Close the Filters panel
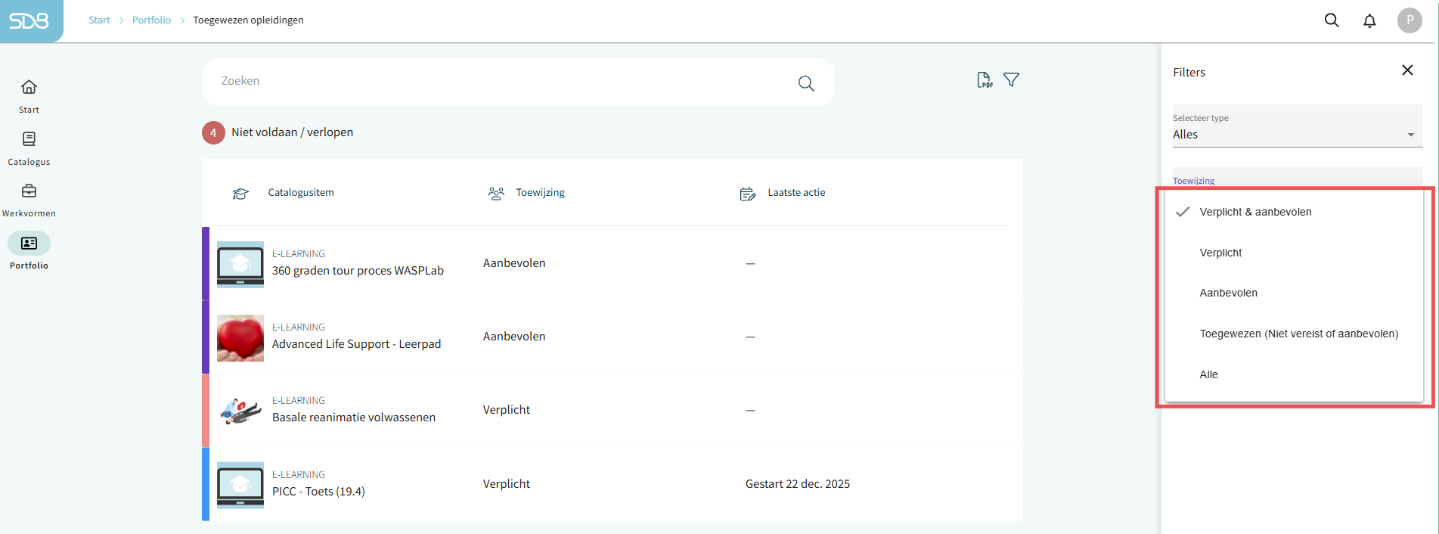Screen dimensions: 1439x534 pyautogui.click(x=1406, y=70)
